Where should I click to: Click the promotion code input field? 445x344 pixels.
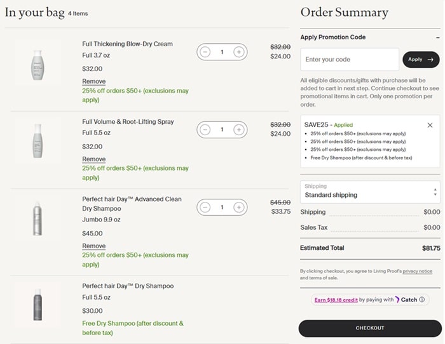point(350,60)
